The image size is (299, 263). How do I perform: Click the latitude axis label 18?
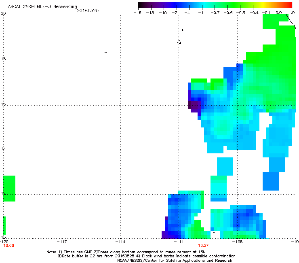point(3,59)
